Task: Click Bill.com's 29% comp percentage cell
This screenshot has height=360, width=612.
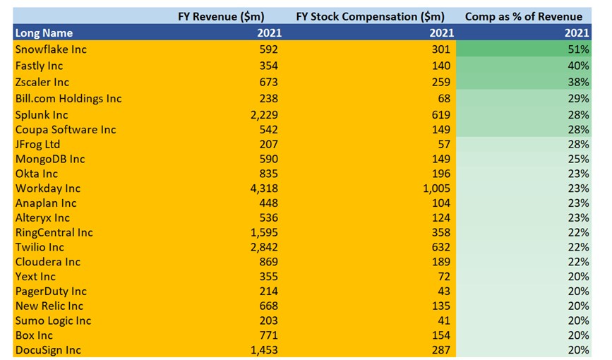Action: 523,98
